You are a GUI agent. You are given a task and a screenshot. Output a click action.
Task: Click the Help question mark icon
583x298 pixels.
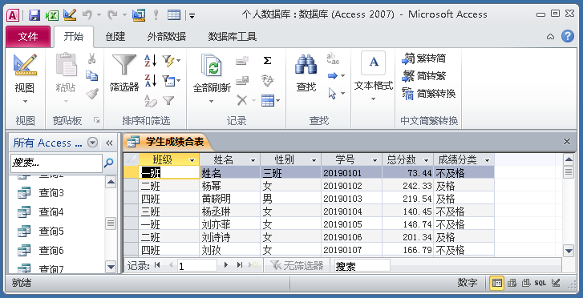[568, 36]
